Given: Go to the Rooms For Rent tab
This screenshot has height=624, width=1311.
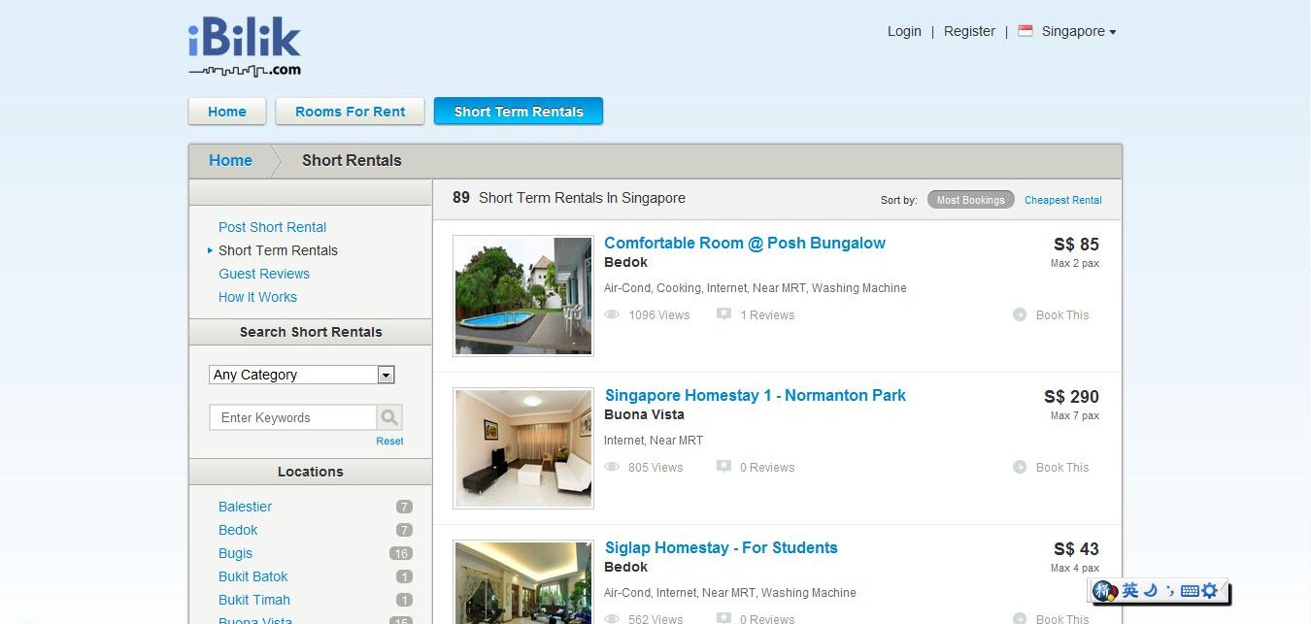Looking at the screenshot, I should [x=350, y=112].
